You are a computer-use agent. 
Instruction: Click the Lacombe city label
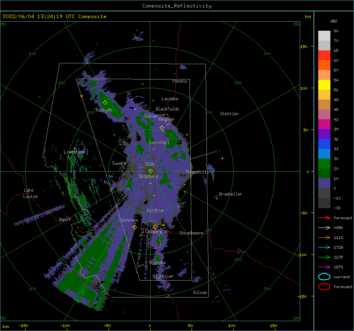point(170,99)
